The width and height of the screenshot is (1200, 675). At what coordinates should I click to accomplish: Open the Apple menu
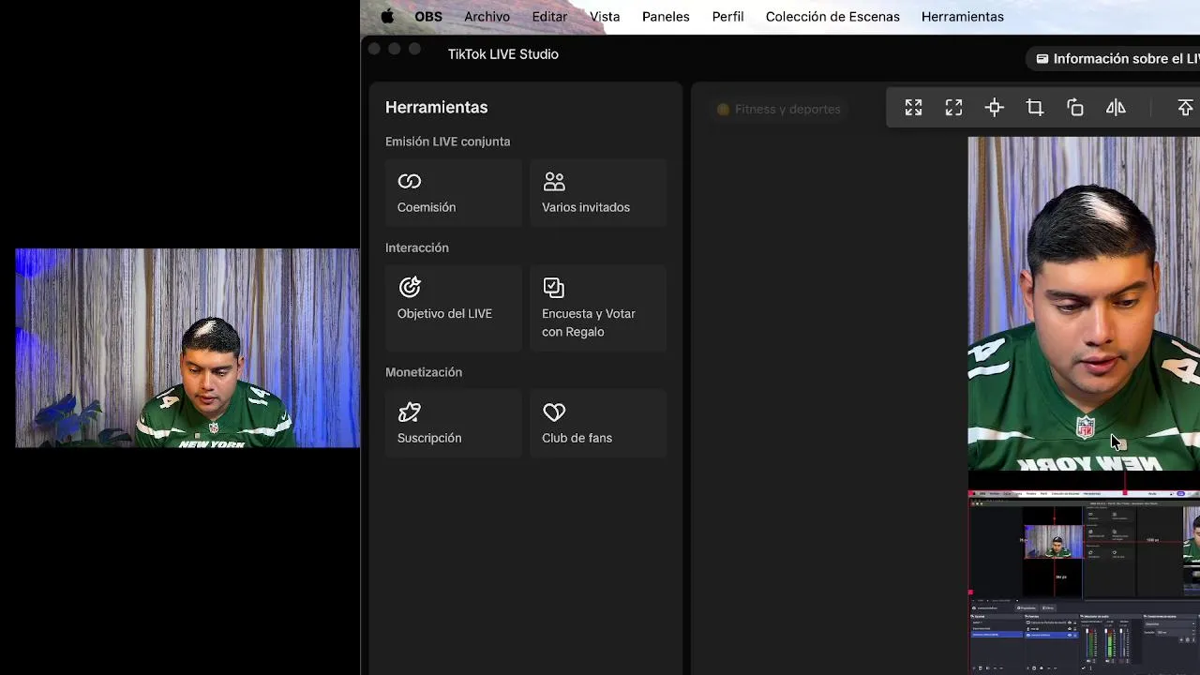click(x=387, y=17)
